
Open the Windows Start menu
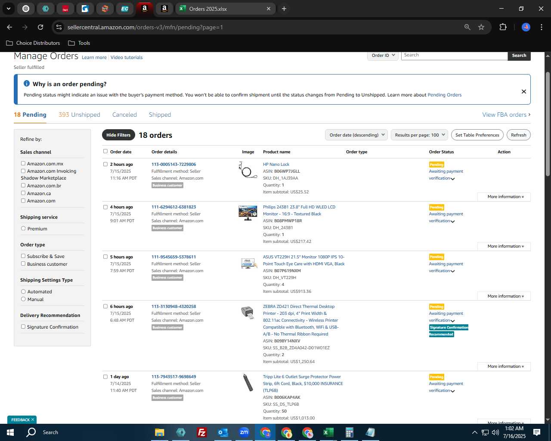tap(10, 432)
